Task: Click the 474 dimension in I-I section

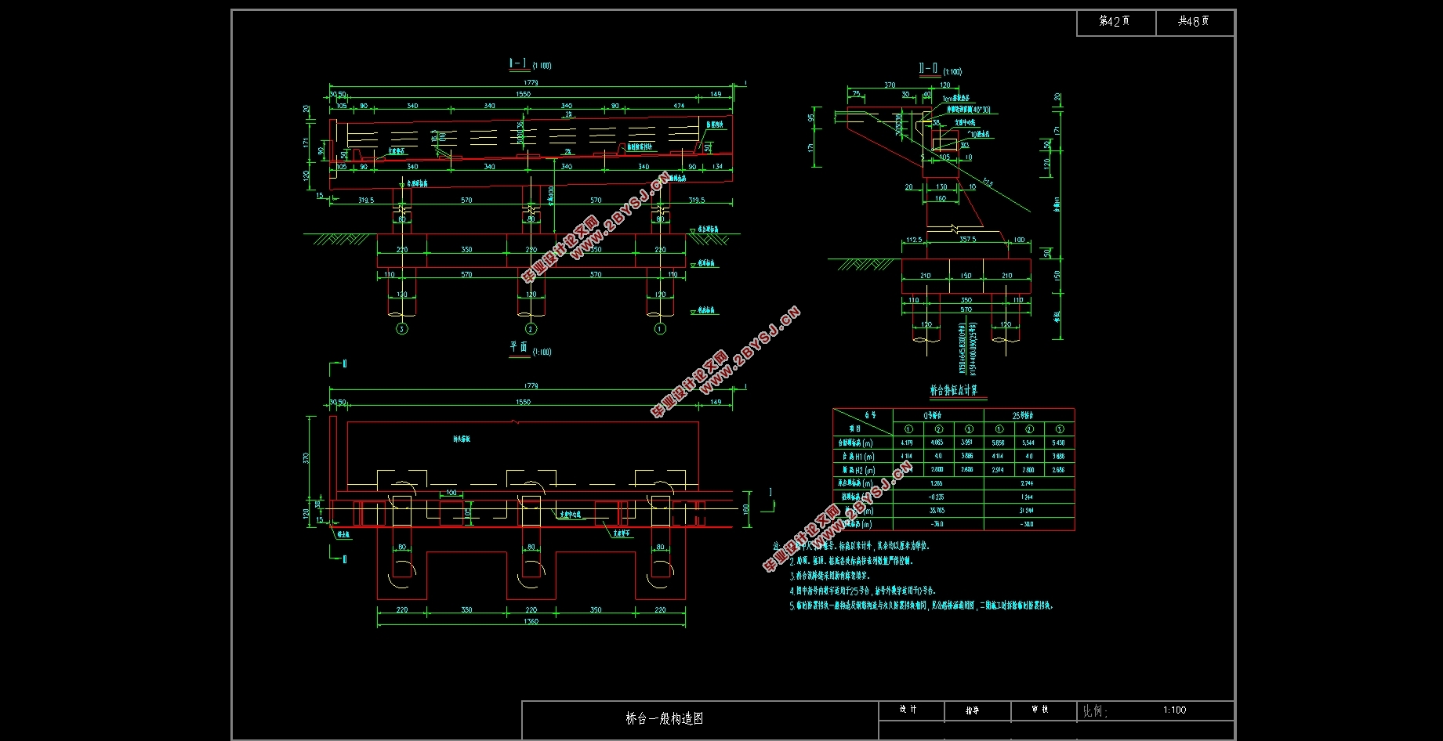Action: (x=679, y=106)
